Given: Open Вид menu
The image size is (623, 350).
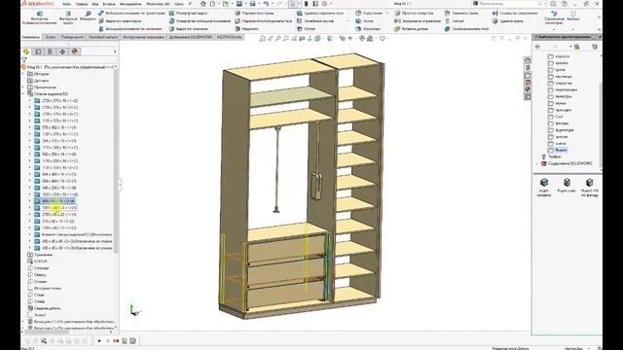Looking at the screenshot, I should tap(95, 4).
